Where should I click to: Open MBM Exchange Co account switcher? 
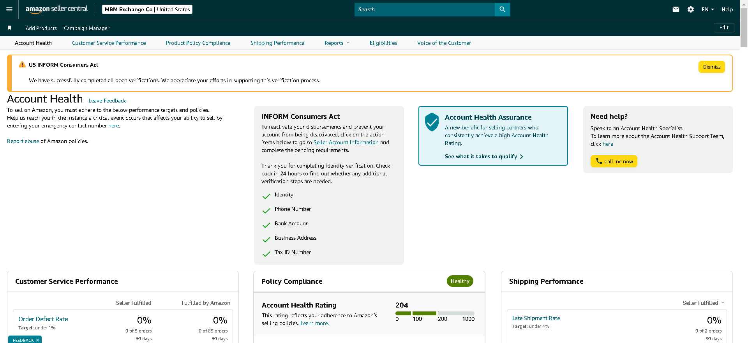pos(147,9)
